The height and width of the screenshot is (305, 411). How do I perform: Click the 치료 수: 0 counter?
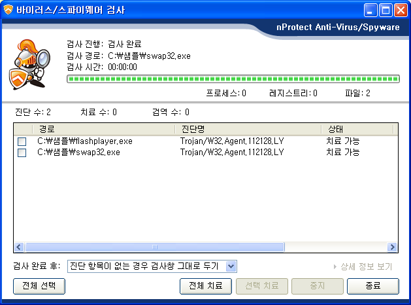(99, 113)
